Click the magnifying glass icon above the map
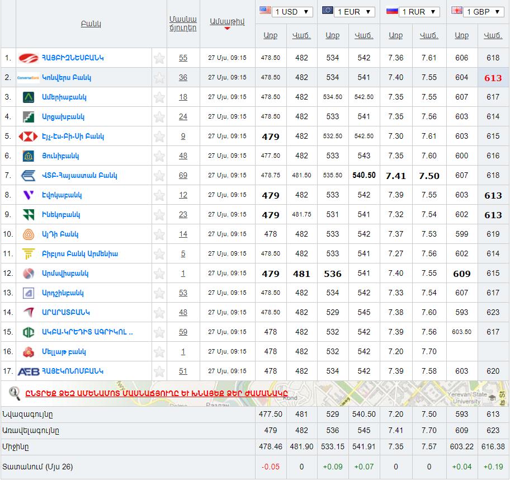The image size is (510, 480). click(x=15, y=393)
